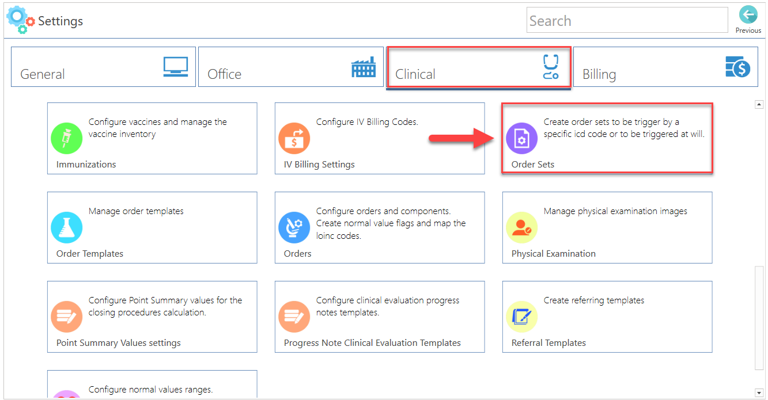768x400 pixels.
Task: Click the purple Order Sets icon
Action: point(522,138)
